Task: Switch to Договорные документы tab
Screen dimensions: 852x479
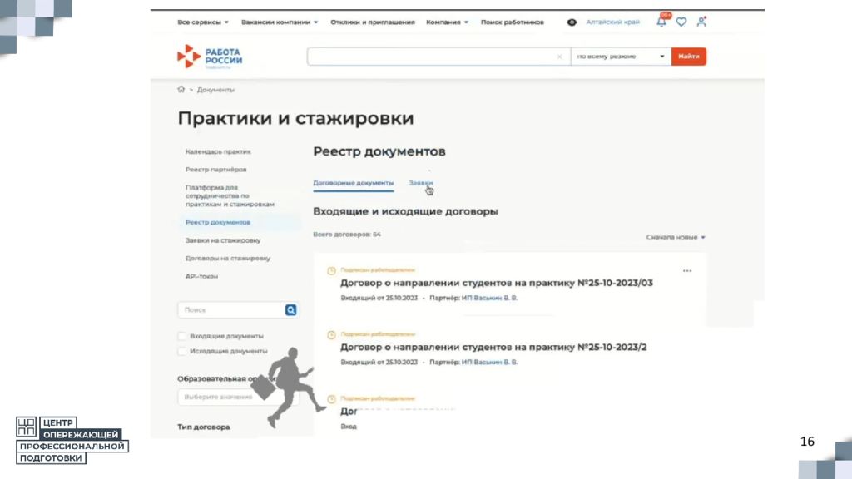Action: [353, 183]
